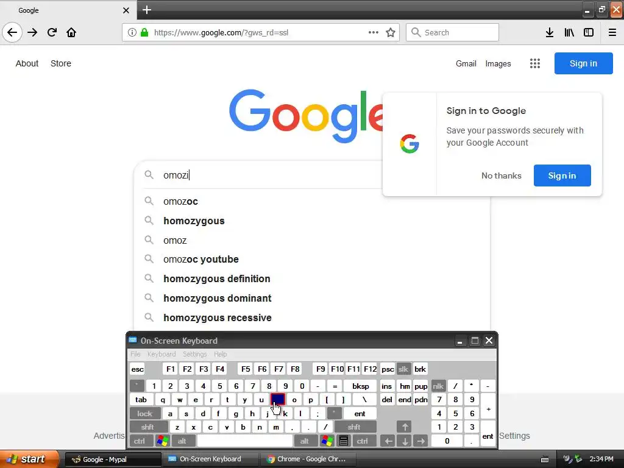Click the bksp key on on-screen keyboard
This screenshot has height=468, width=624.
tap(360, 386)
